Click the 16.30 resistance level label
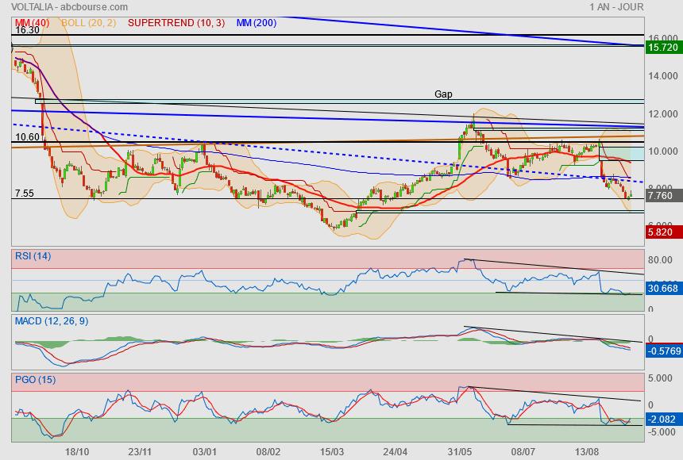The height and width of the screenshot is (460, 683). [27, 30]
